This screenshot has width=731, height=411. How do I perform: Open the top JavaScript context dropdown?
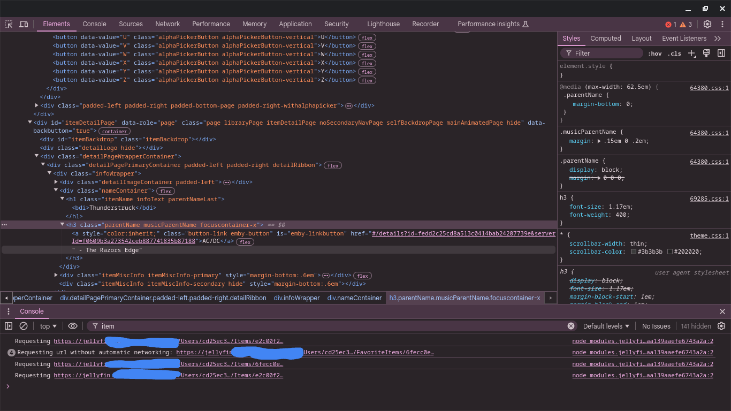pos(48,326)
